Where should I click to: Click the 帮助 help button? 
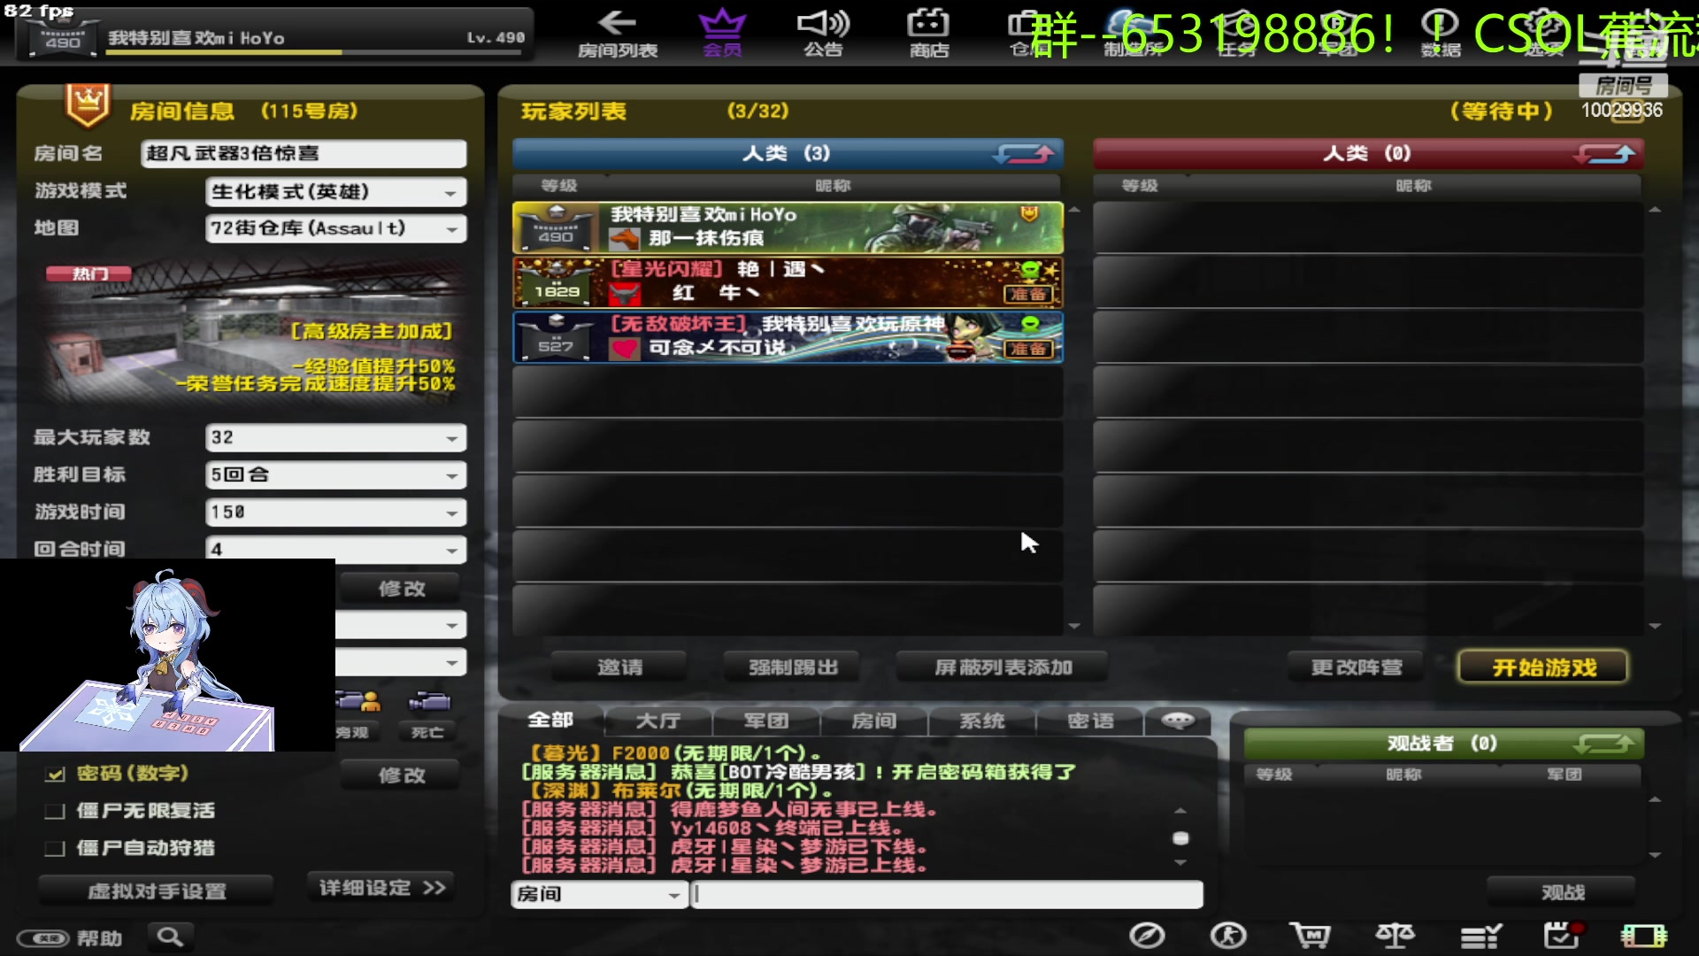(70, 937)
